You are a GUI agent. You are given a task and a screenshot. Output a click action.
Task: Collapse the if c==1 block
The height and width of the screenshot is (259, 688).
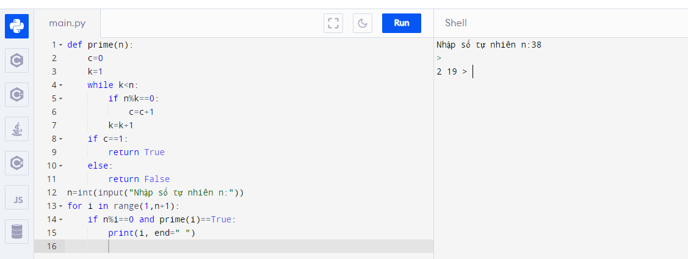[x=60, y=139]
